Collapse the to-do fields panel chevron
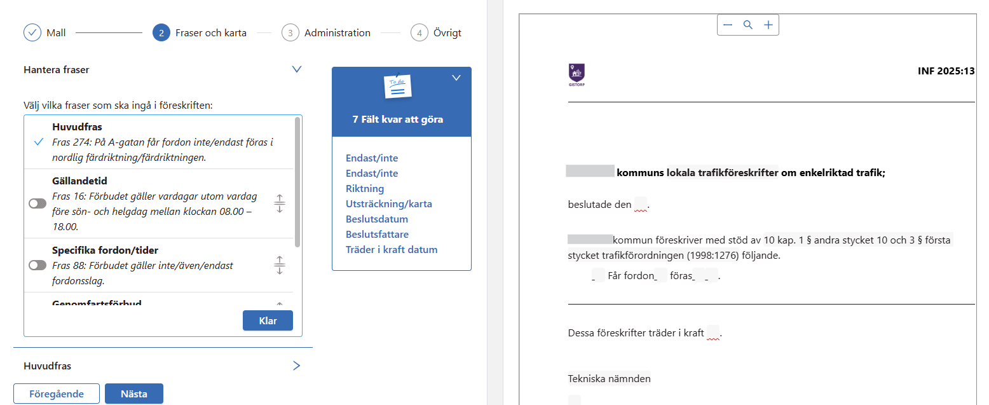 point(456,78)
